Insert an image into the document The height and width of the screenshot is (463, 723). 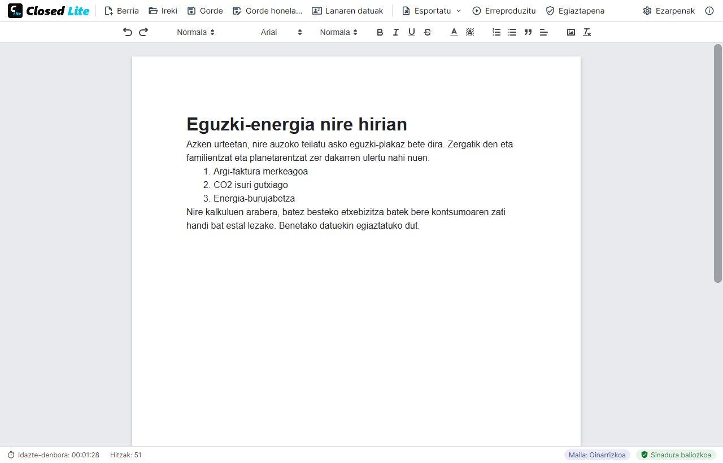coord(571,32)
